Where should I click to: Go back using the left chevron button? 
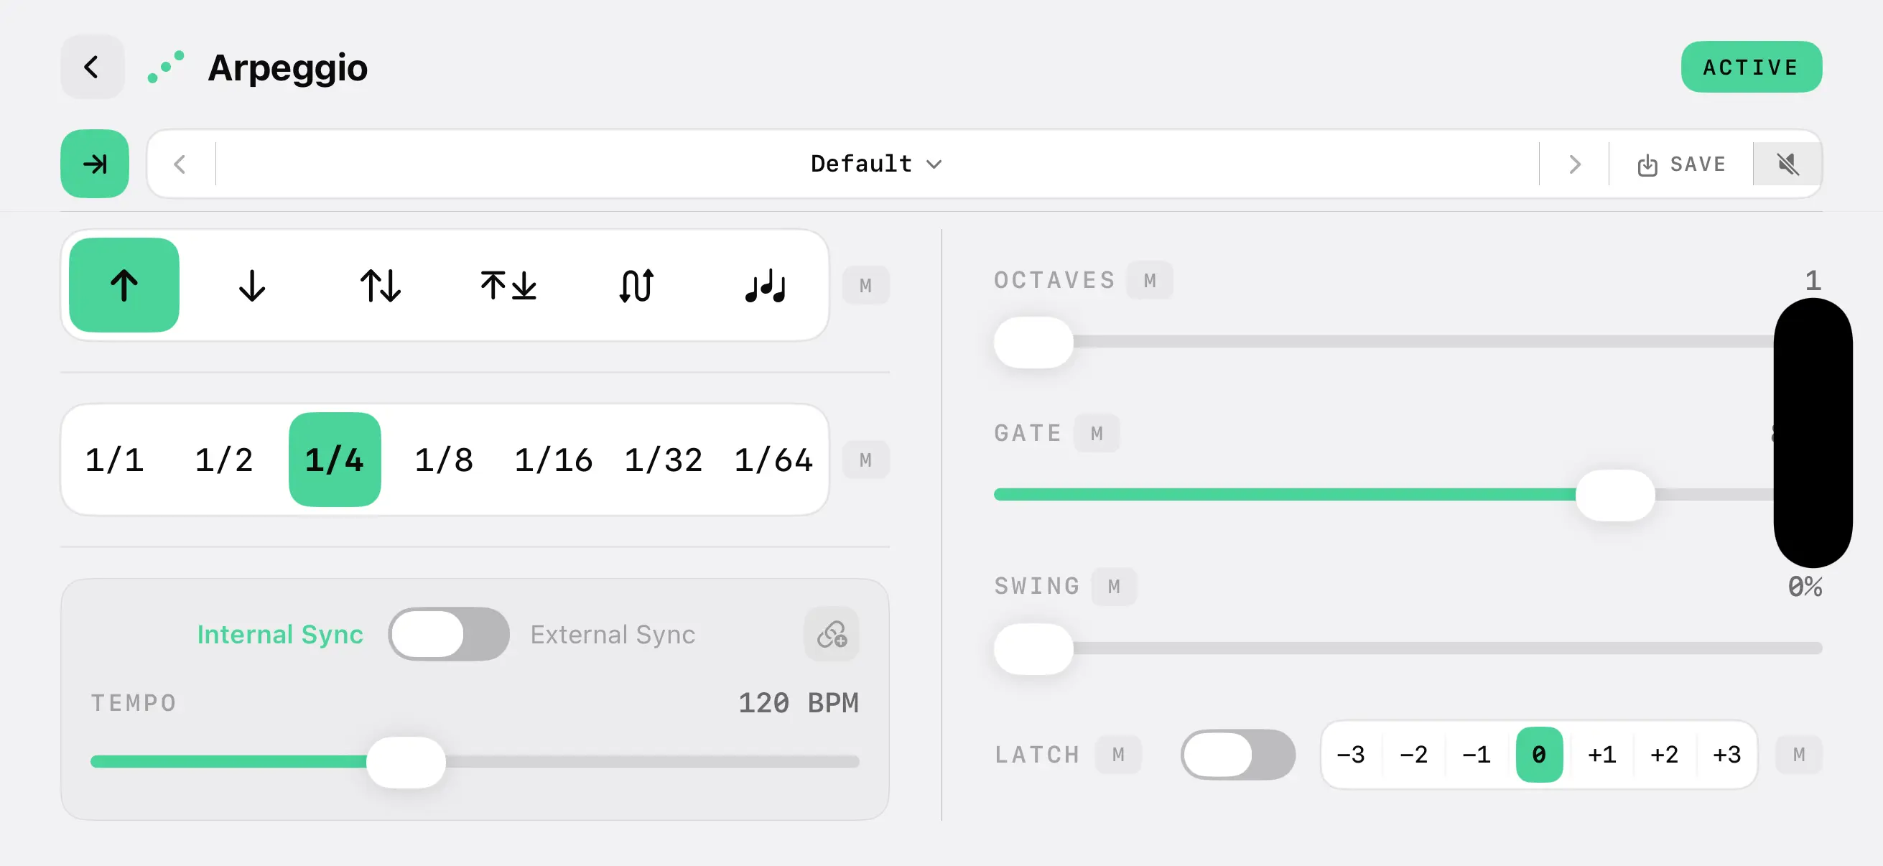[x=92, y=67]
